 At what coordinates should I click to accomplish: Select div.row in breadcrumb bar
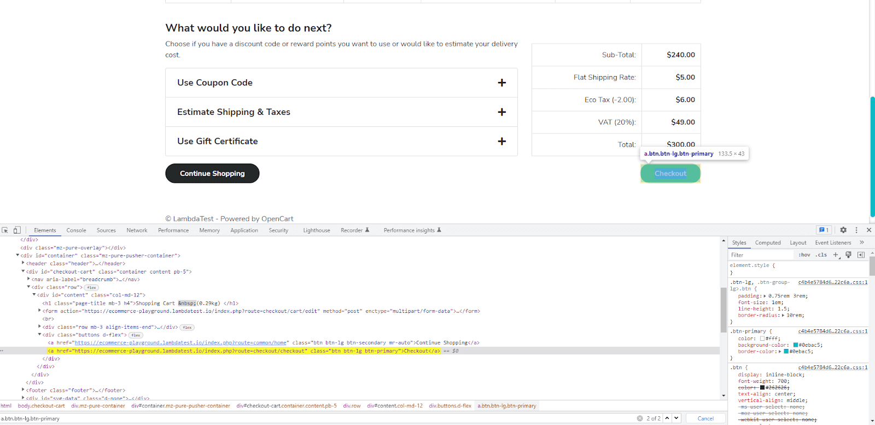352,406
